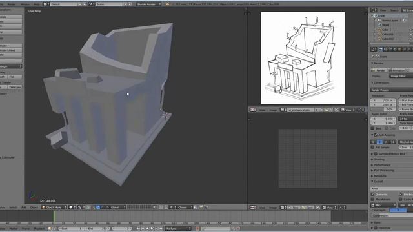Jump to first frame in timeline
The image size is (413, 232).
click(x=138, y=229)
